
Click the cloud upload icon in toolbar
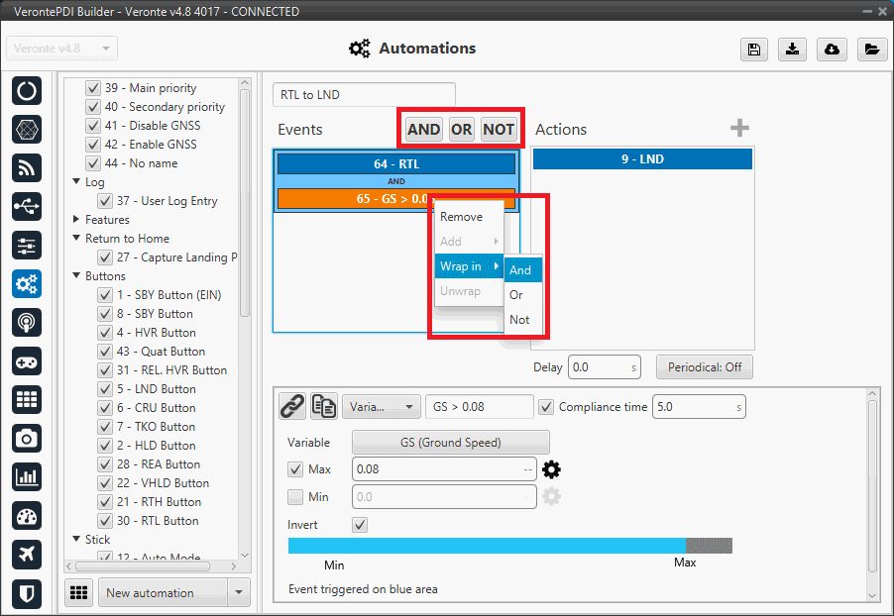832,50
